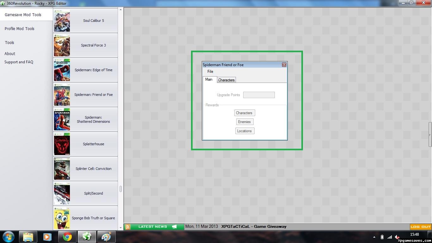Viewport: 432px width, 243px height.
Task: Click the Upgrade Points input field
Action: (259, 95)
